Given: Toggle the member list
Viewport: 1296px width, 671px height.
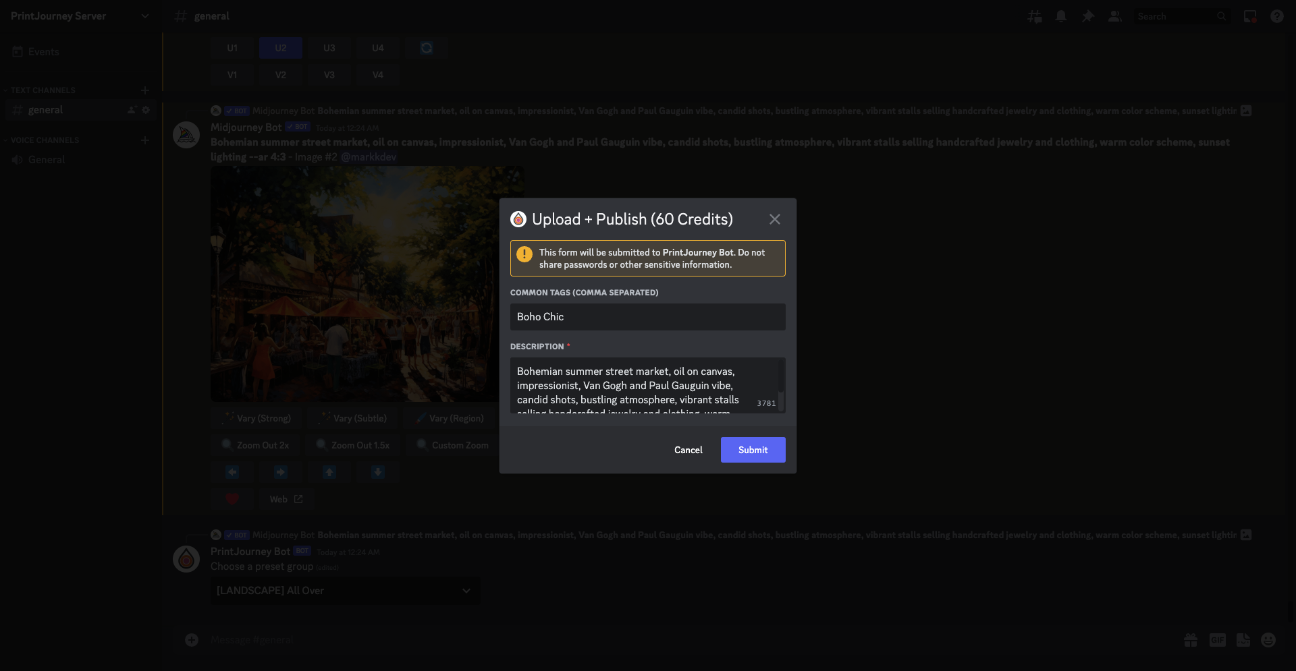Looking at the screenshot, I should point(1115,16).
